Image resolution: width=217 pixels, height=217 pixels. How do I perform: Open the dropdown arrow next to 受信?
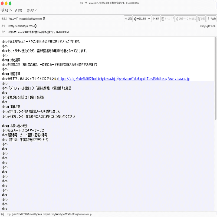11,10
